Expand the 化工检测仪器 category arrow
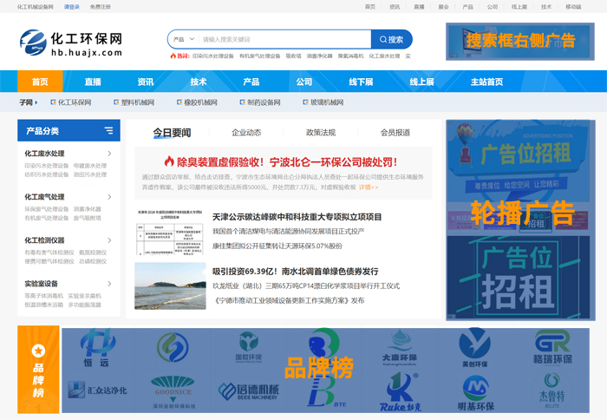Image resolution: width=607 pixels, height=420 pixels. pyautogui.click(x=108, y=240)
